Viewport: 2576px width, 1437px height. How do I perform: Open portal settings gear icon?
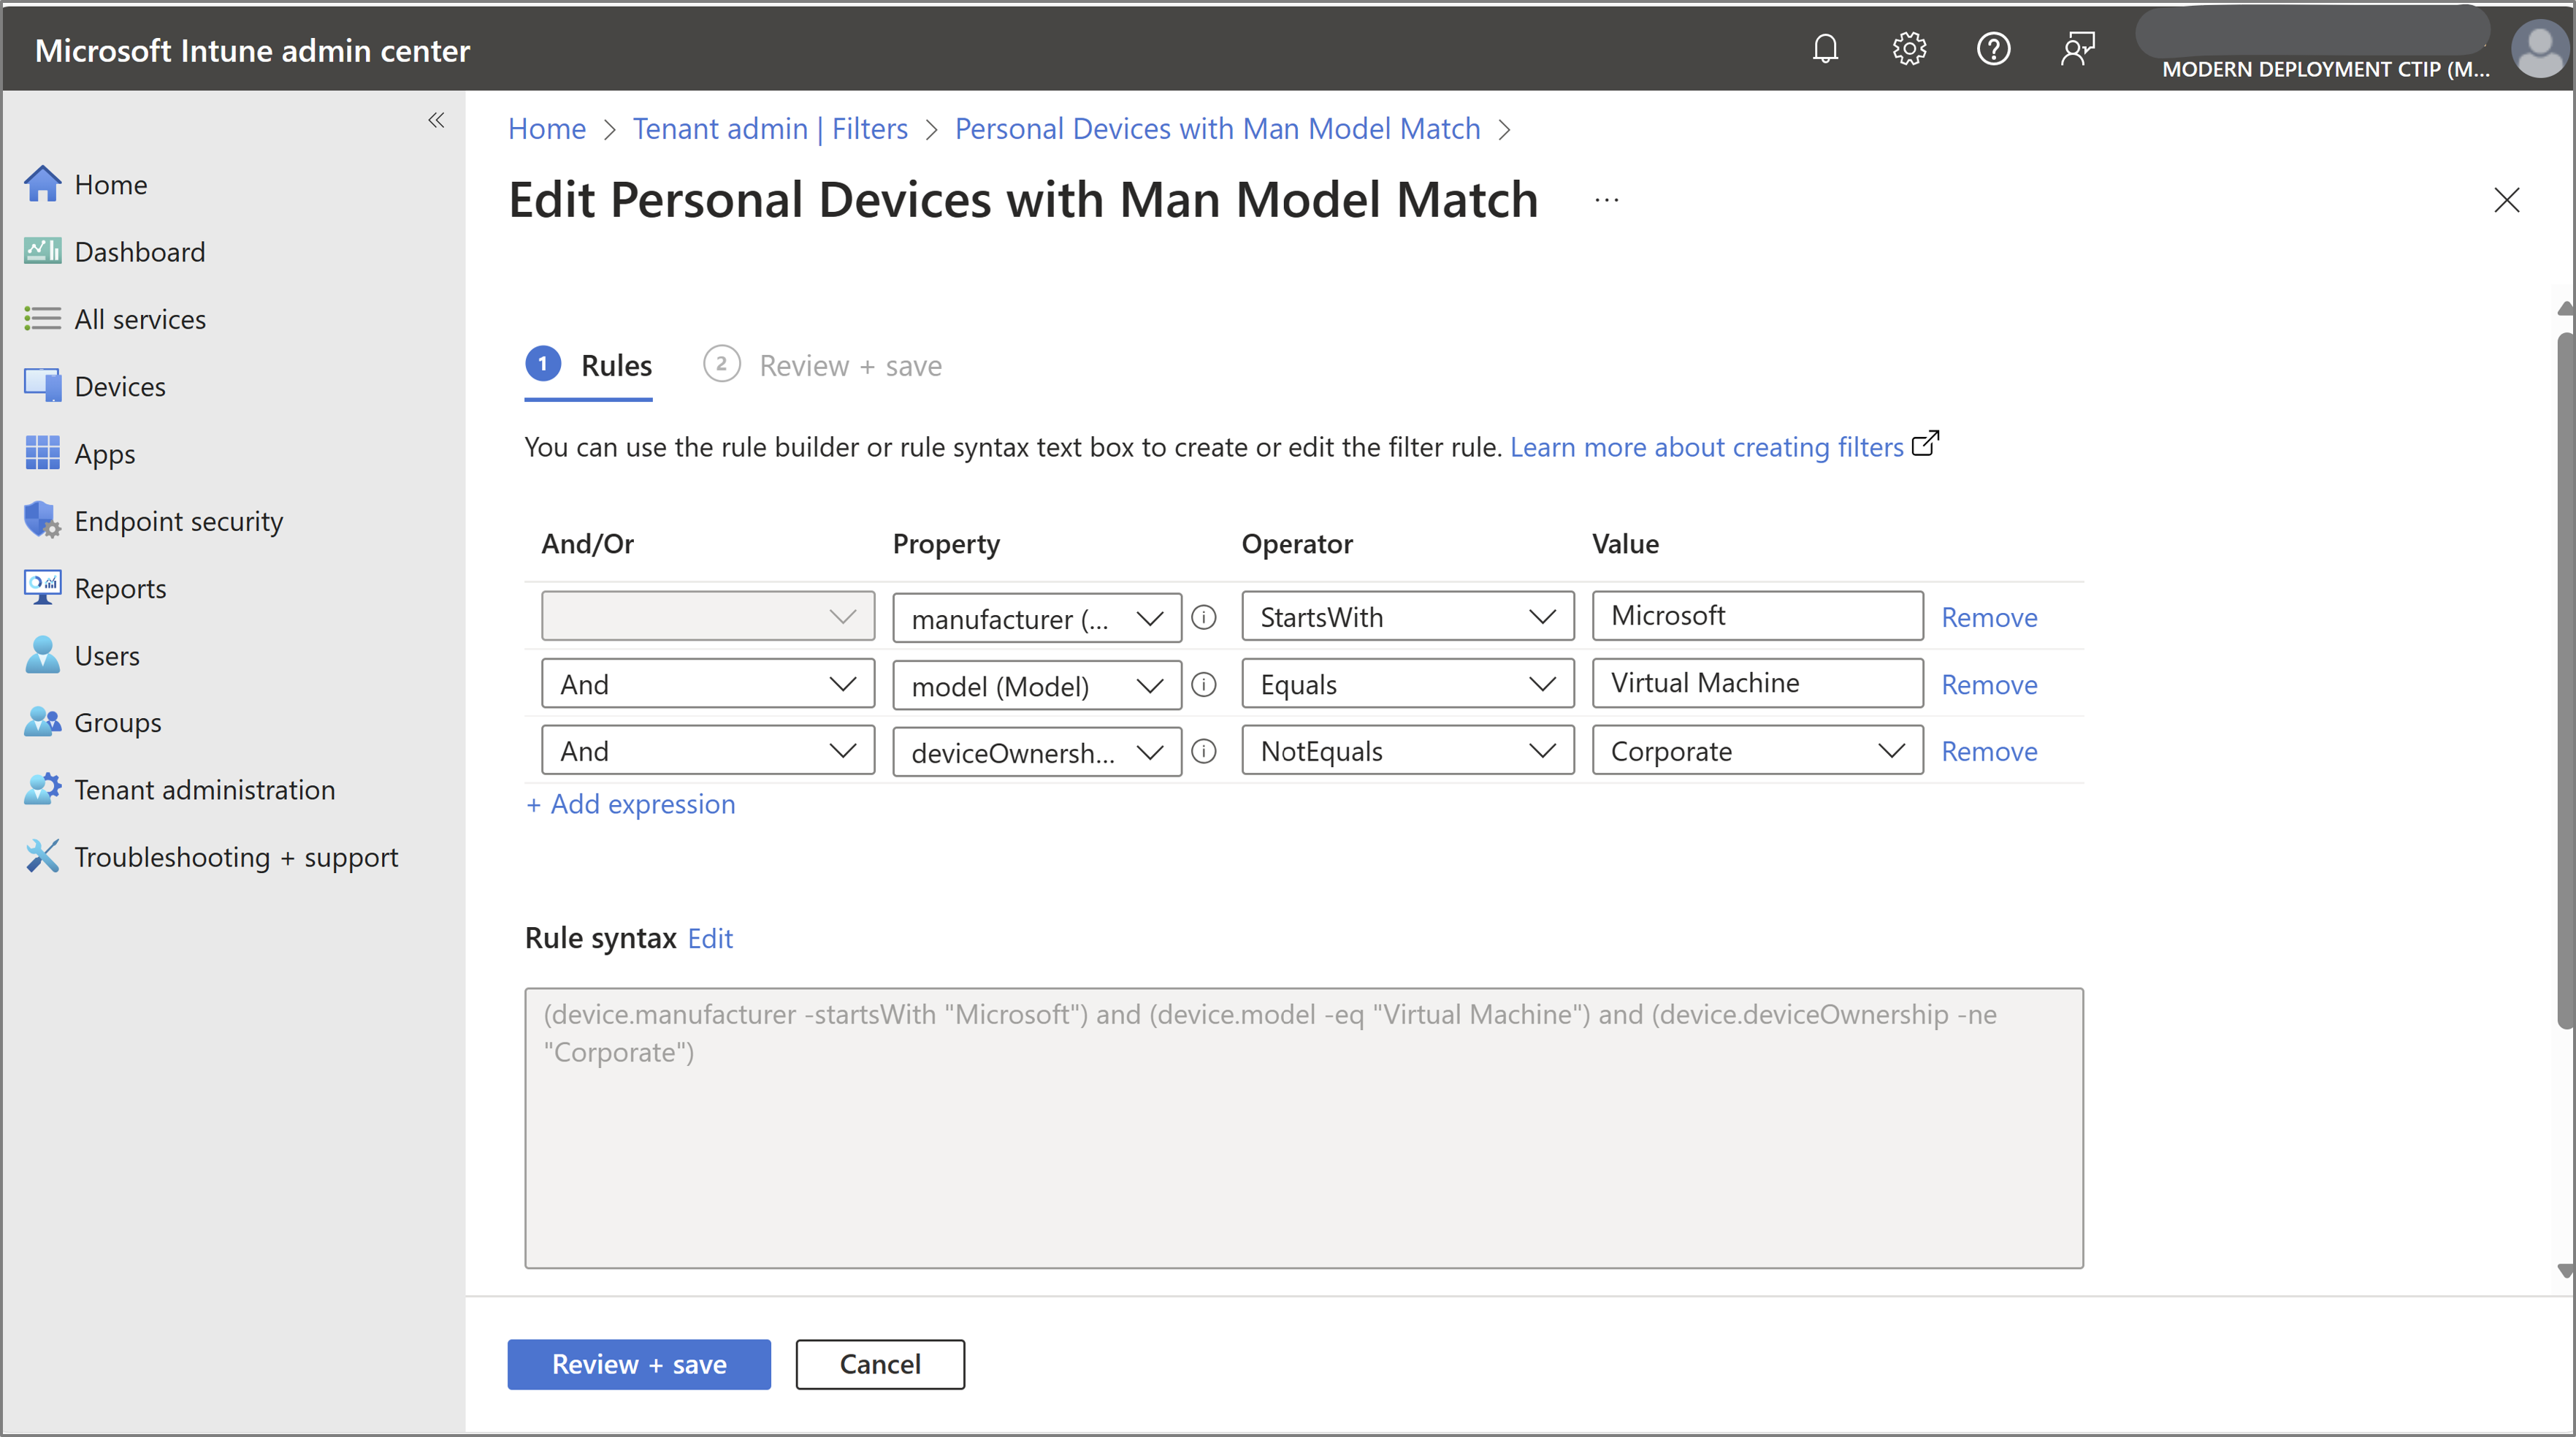(1909, 49)
